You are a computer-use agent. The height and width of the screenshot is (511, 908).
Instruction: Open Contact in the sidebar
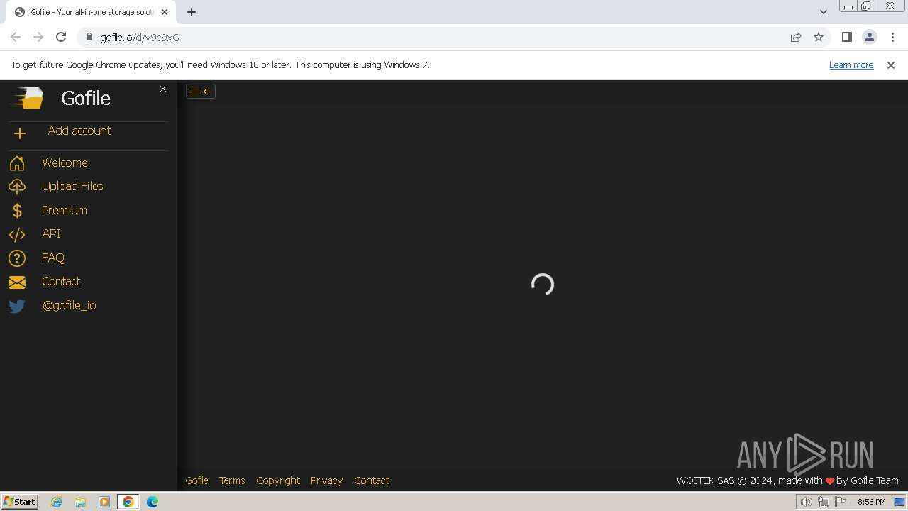pos(61,281)
